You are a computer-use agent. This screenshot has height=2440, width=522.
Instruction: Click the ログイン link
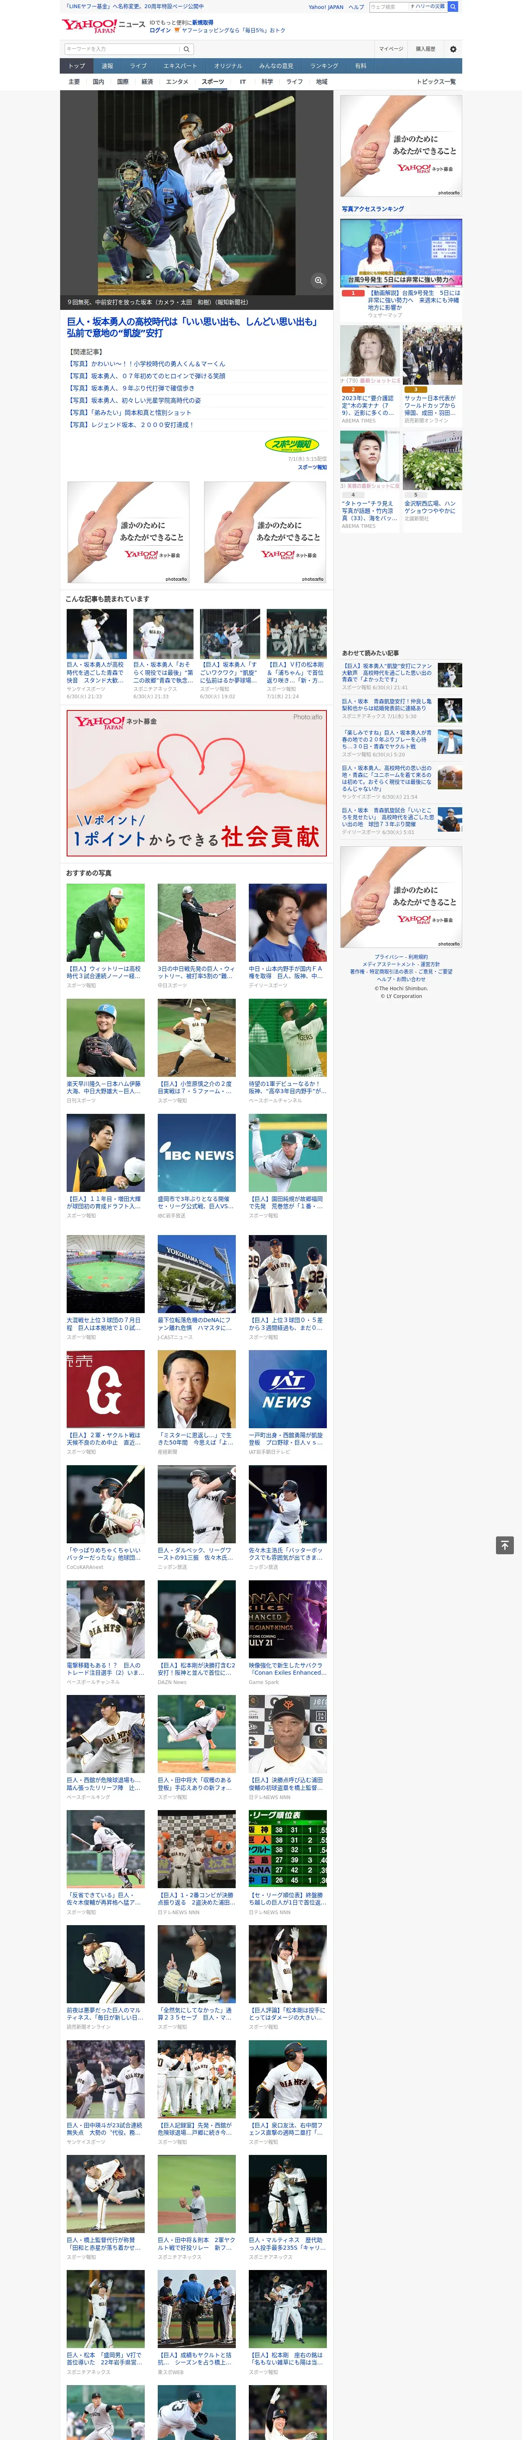pos(160,30)
